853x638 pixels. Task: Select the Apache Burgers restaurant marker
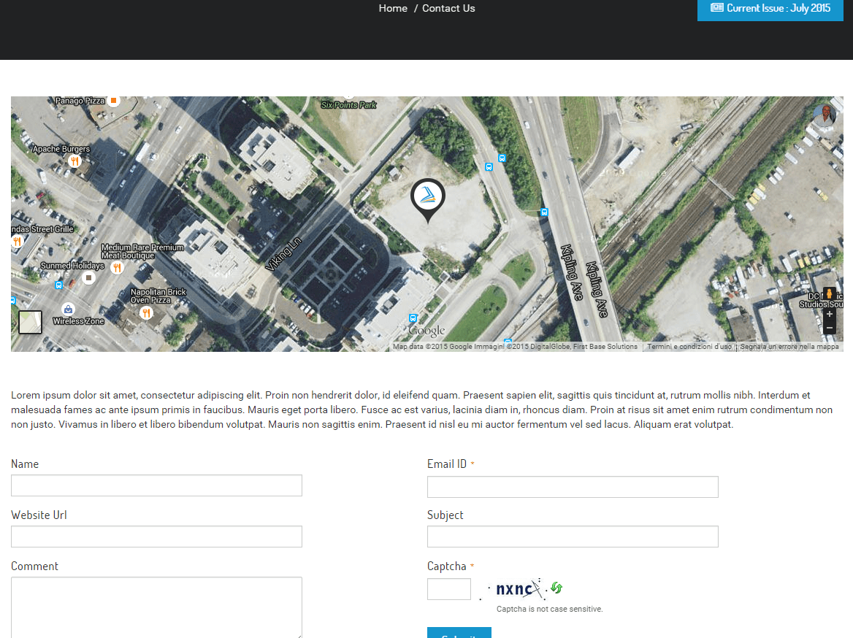pos(74,161)
